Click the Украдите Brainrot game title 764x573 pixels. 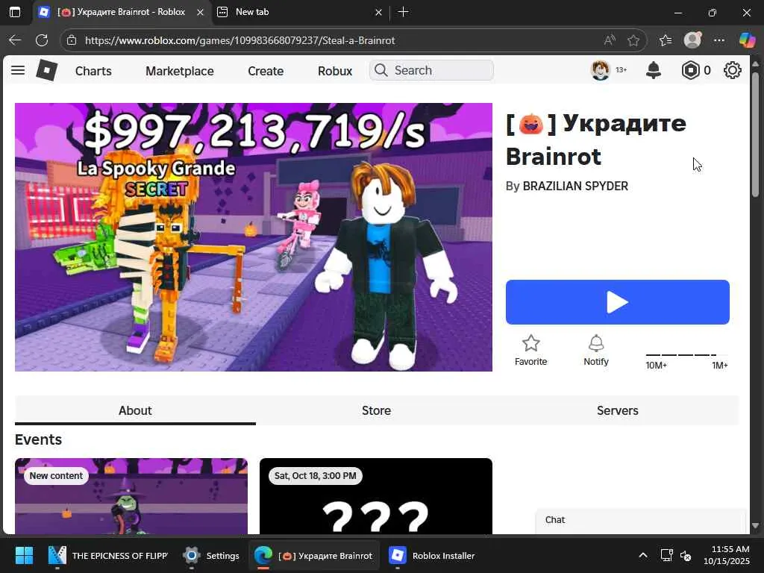[x=596, y=140]
